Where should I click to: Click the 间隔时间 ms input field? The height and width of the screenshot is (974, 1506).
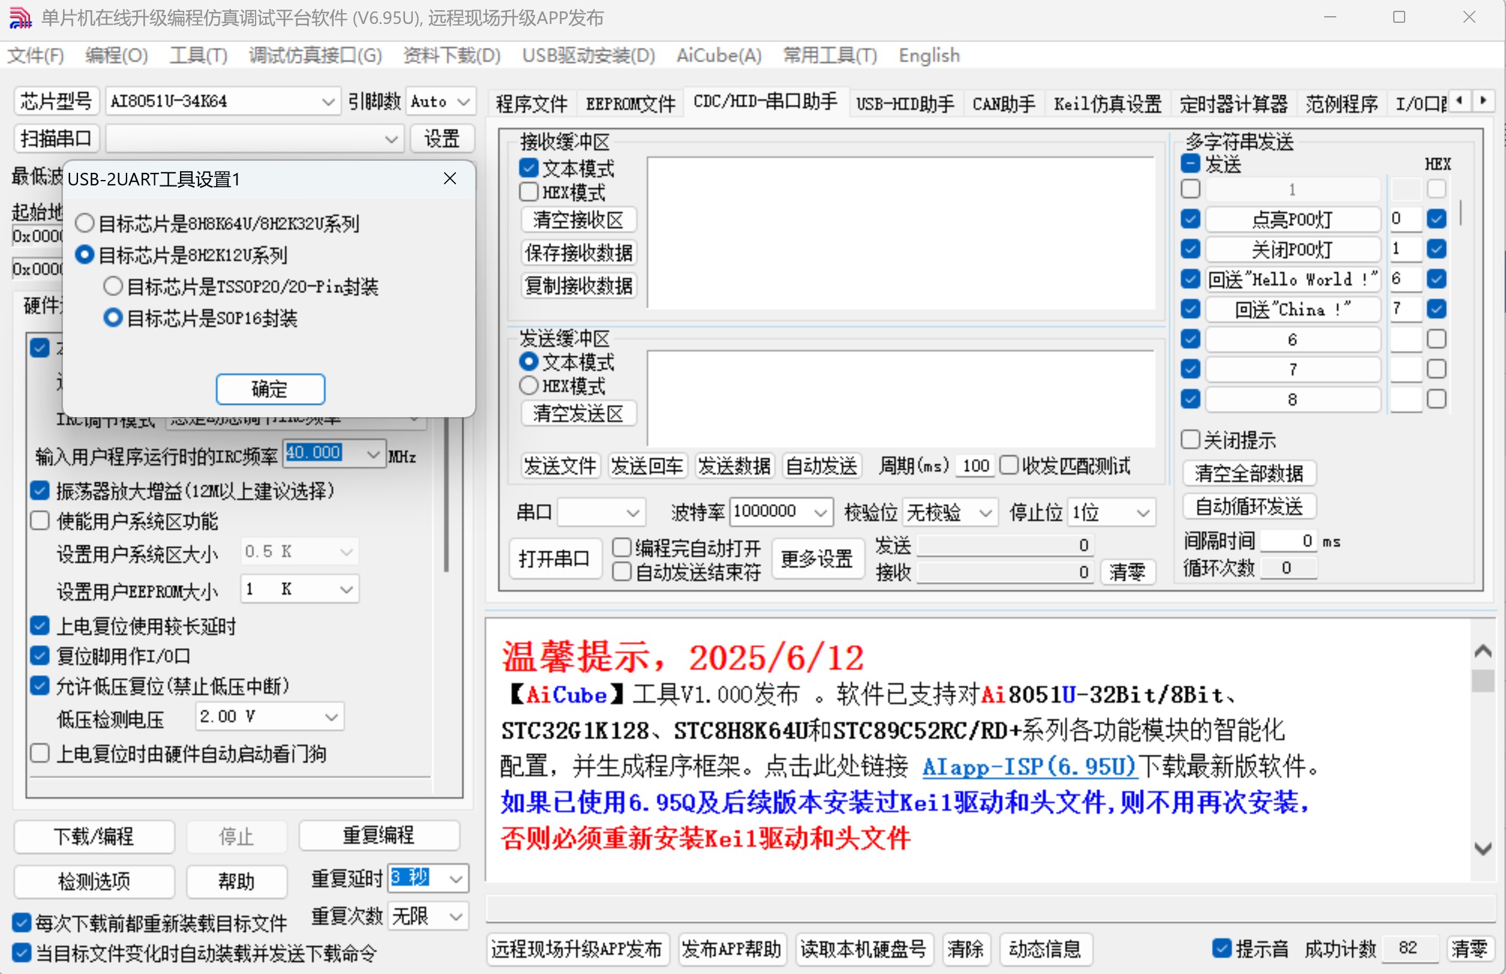(x=1288, y=541)
